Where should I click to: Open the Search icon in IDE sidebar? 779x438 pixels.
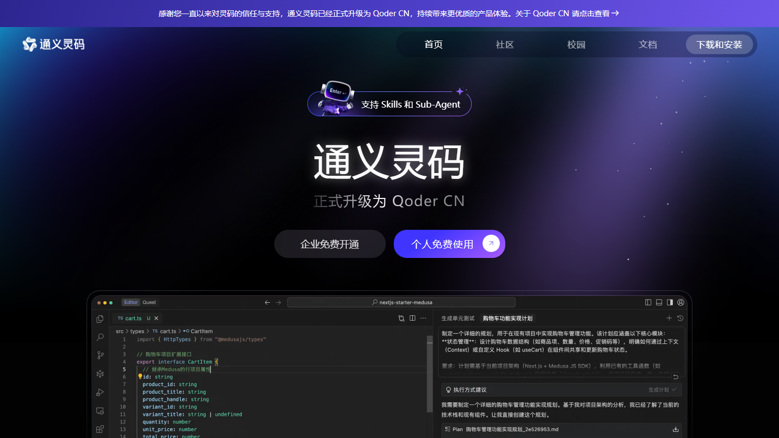[100, 337]
